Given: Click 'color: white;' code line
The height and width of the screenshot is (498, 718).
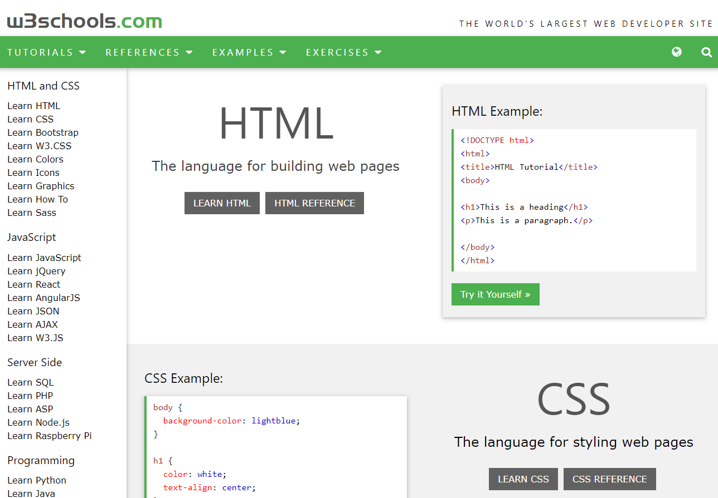Looking at the screenshot, I should 195,474.
